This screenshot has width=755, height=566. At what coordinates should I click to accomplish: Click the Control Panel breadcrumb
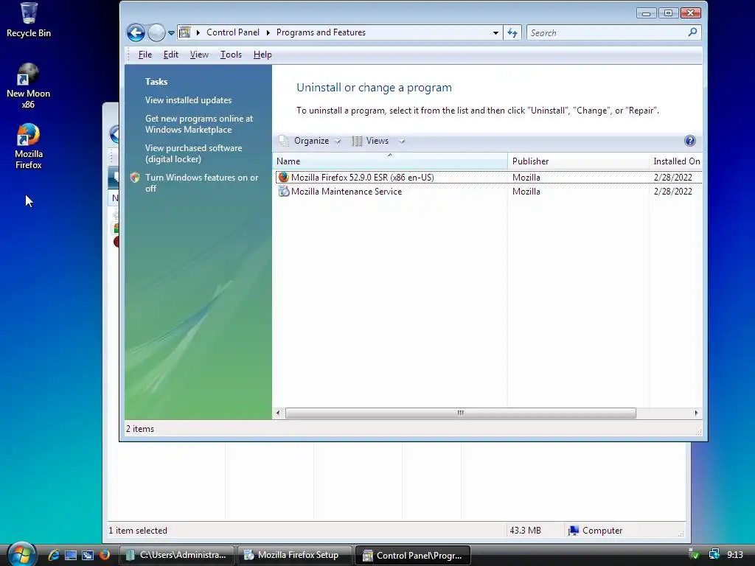(232, 32)
